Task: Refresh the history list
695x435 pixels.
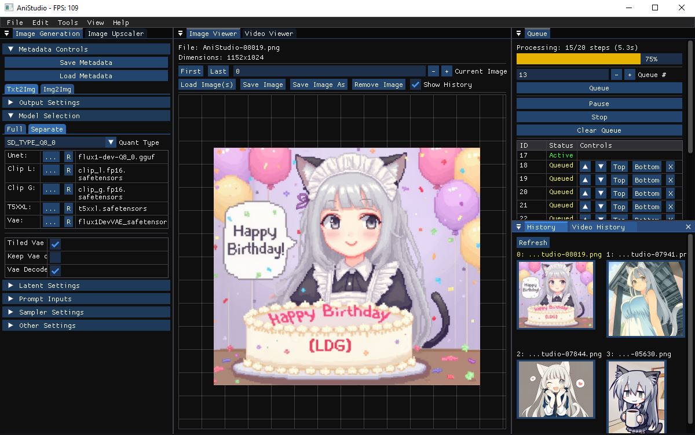Action: click(x=533, y=243)
